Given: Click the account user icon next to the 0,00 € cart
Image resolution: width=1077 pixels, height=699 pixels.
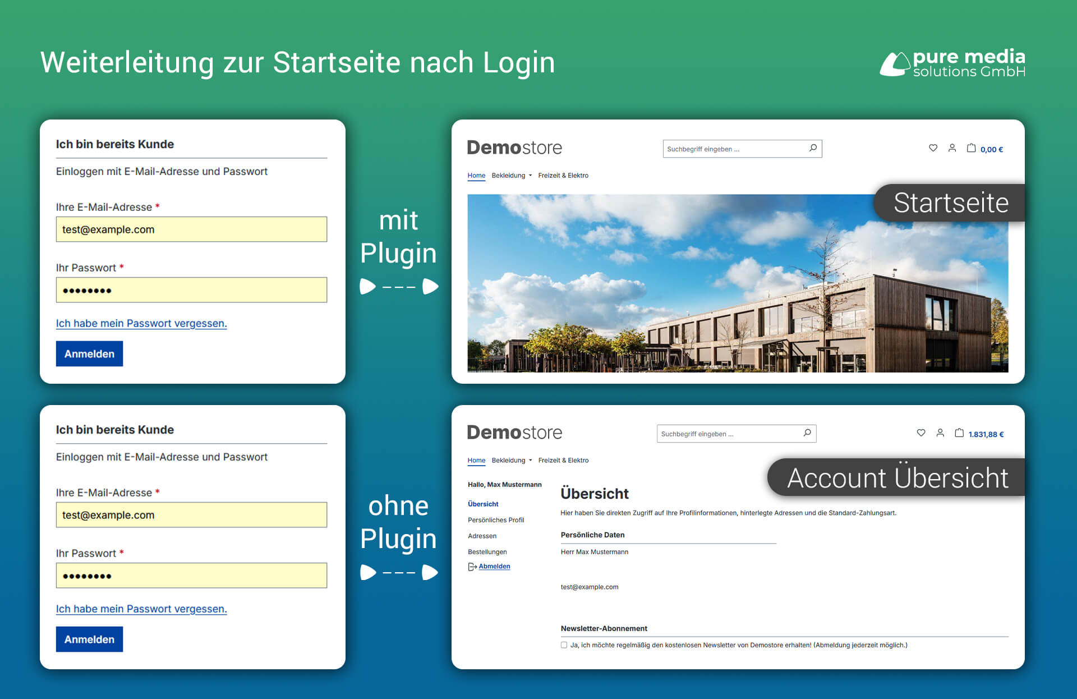Looking at the screenshot, I should 952,148.
